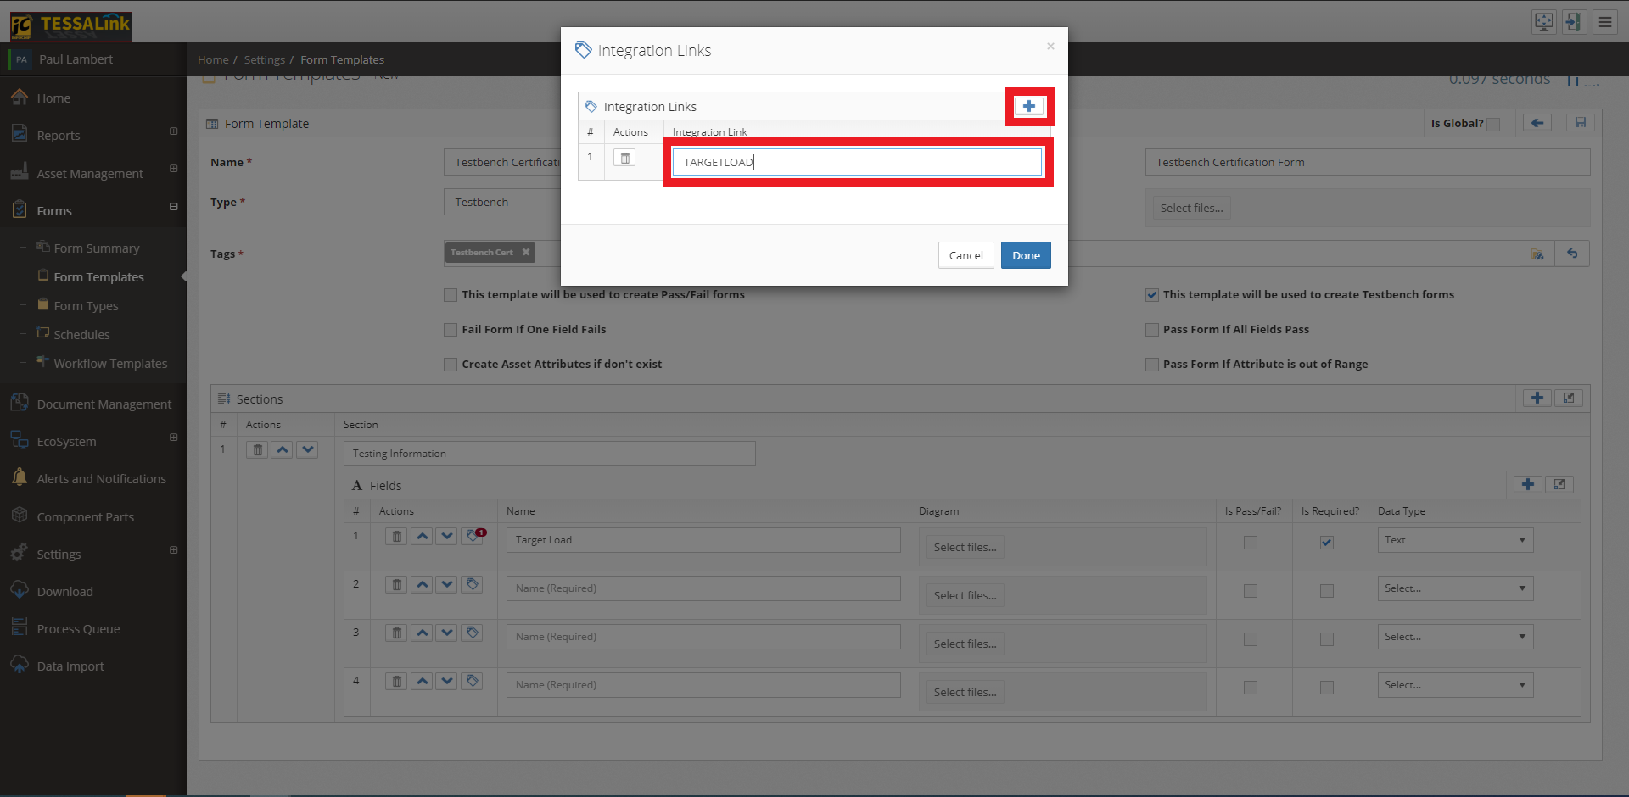The height and width of the screenshot is (797, 1629).
Task: Open Form Summary in the sidebar
Action: click(x=96, y=248)
